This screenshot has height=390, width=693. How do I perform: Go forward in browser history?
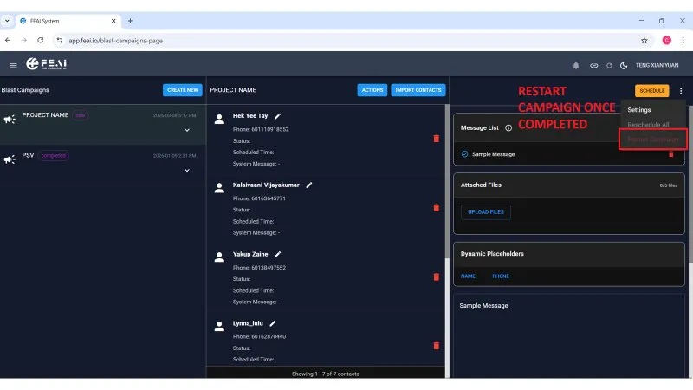coord(24,40)
